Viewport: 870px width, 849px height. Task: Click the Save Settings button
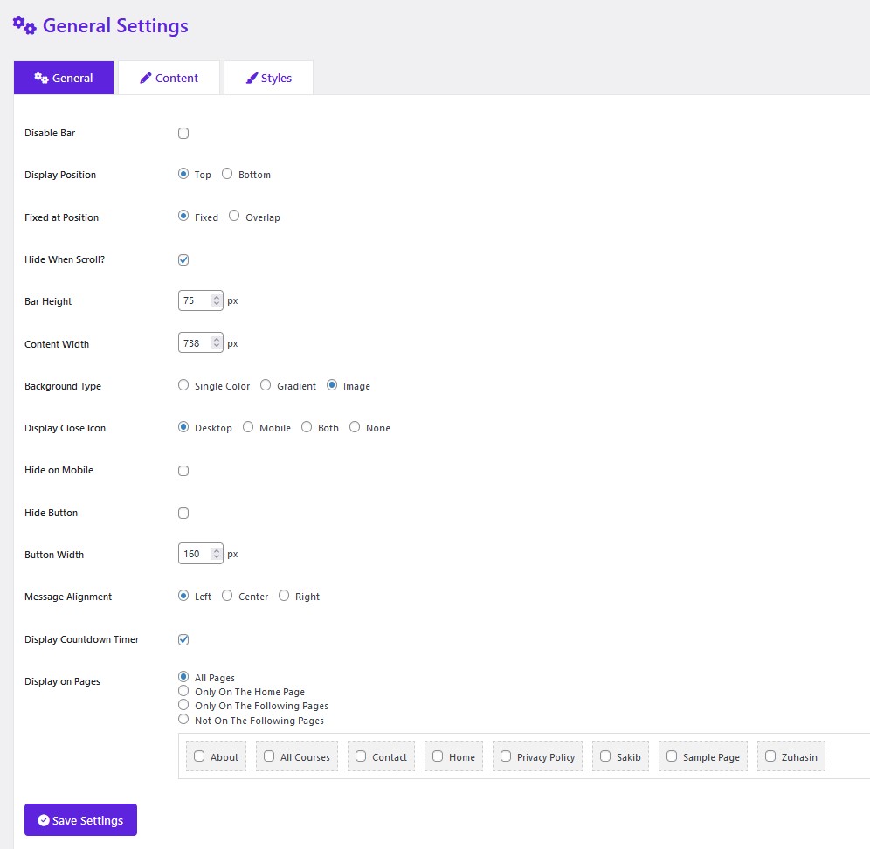(x=80, y=820)
